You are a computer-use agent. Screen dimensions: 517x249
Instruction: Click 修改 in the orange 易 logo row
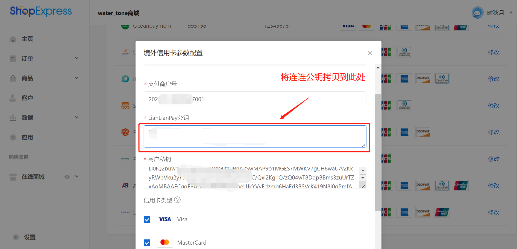[494, 106]
